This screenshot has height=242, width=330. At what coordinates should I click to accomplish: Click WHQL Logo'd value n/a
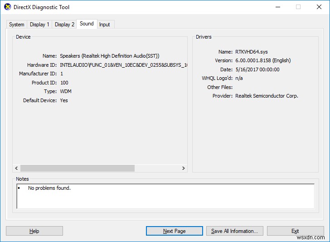pos(239,79)
